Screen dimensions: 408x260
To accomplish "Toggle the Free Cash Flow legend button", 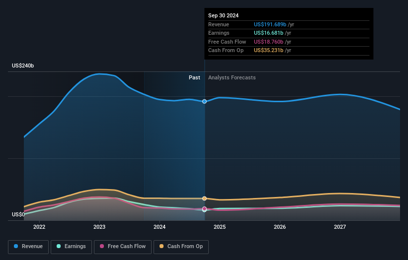I will tap(123, 247).
